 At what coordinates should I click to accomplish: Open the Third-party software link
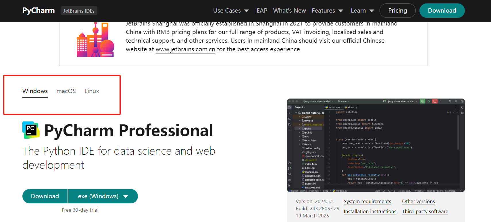coord(425,211)
